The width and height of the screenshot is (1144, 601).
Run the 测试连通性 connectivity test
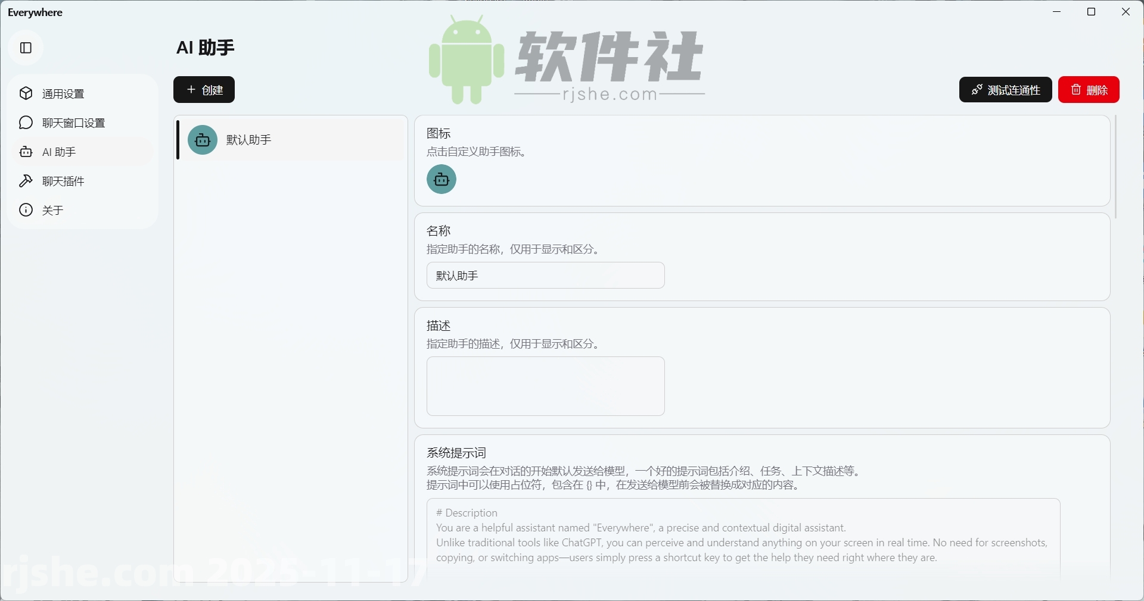(1005, 89)
